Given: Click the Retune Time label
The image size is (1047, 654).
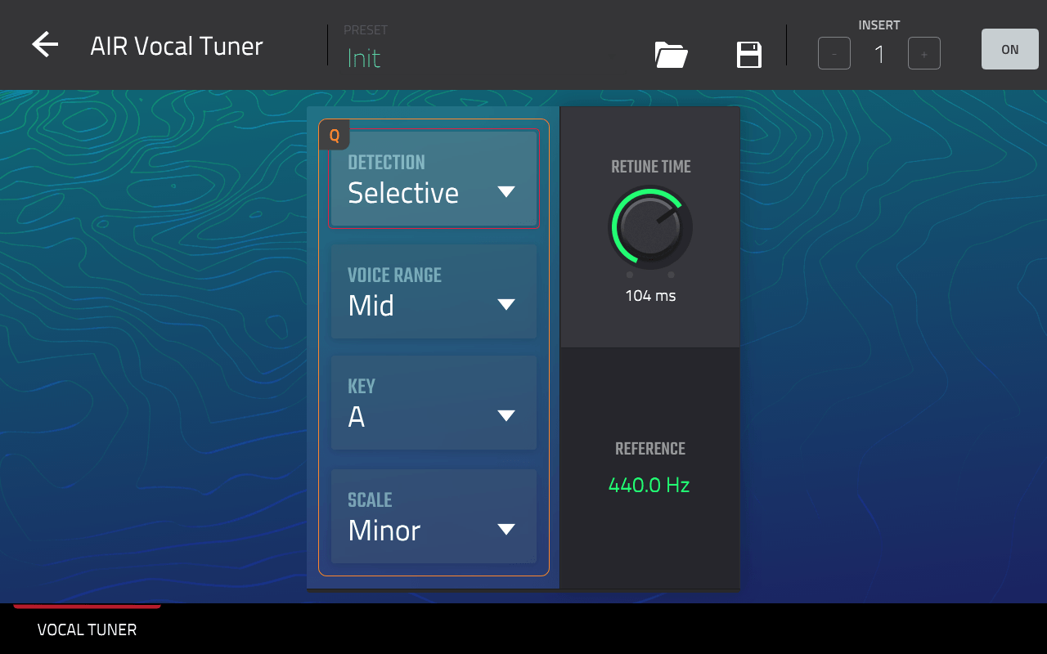Looking at the screenshot, I should point(650,167).
